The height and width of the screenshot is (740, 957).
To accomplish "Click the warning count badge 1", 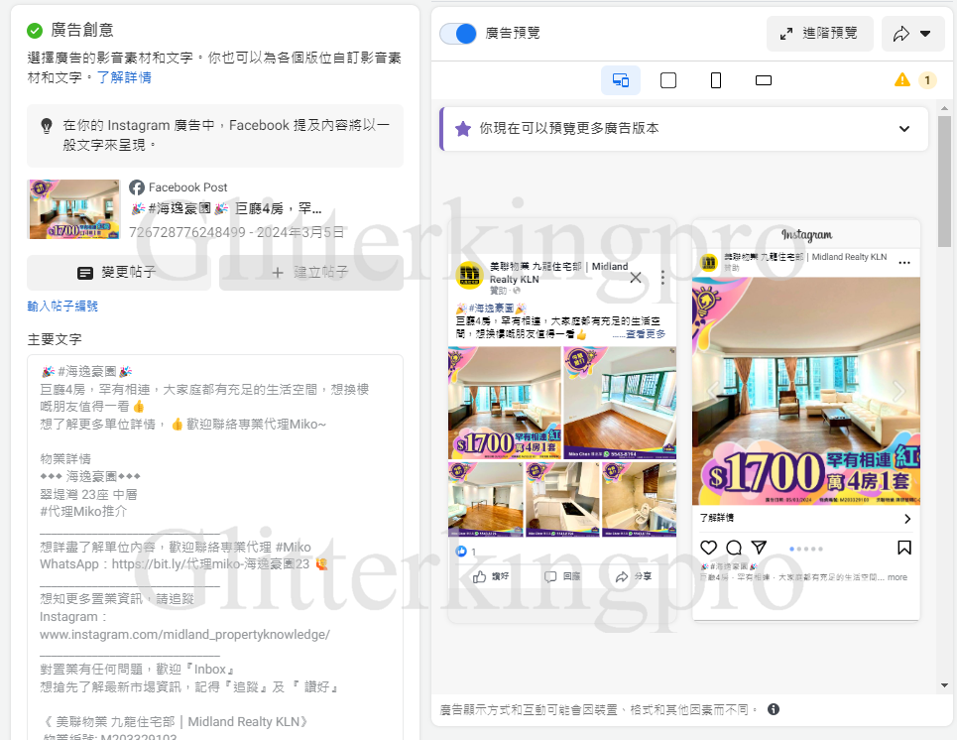I will tap(927, 80).
